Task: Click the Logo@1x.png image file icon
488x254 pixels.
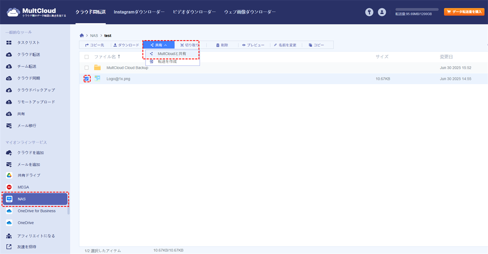Action: 97,78
